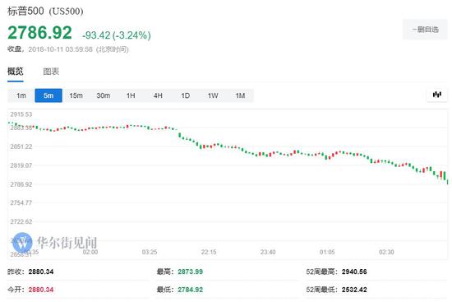The height and width of the screenshot is (302, 452).
Task: Click the 02:30 time axis label
Action: [x=386, y=252]
